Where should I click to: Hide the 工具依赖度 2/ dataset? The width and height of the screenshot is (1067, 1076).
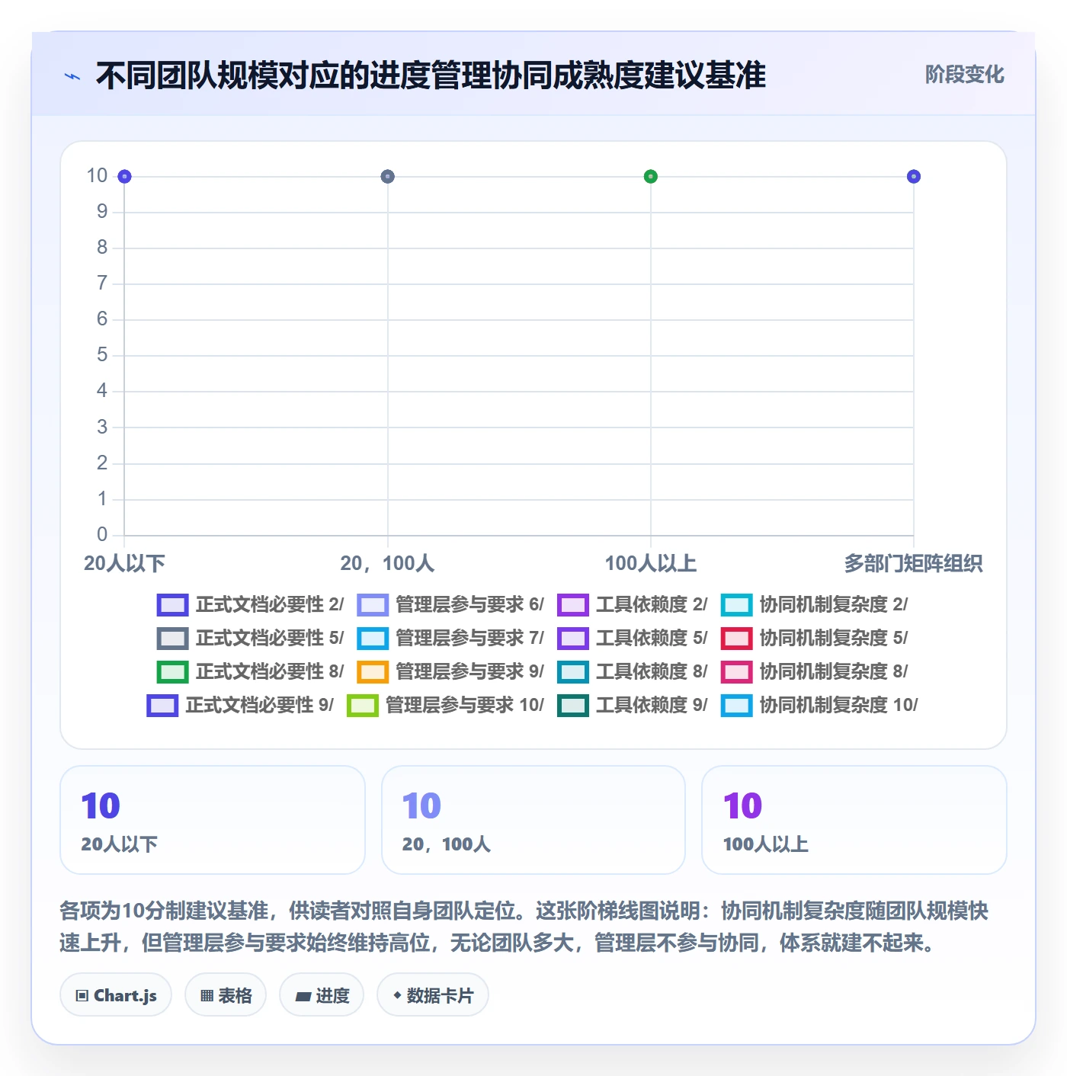click(x=633, y=604)
